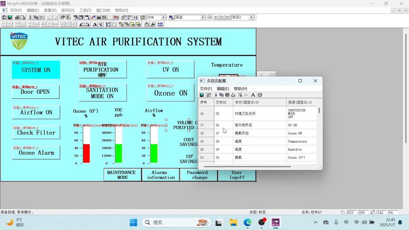Open Microsoft Edge from the taskbar

click(248, 223)
